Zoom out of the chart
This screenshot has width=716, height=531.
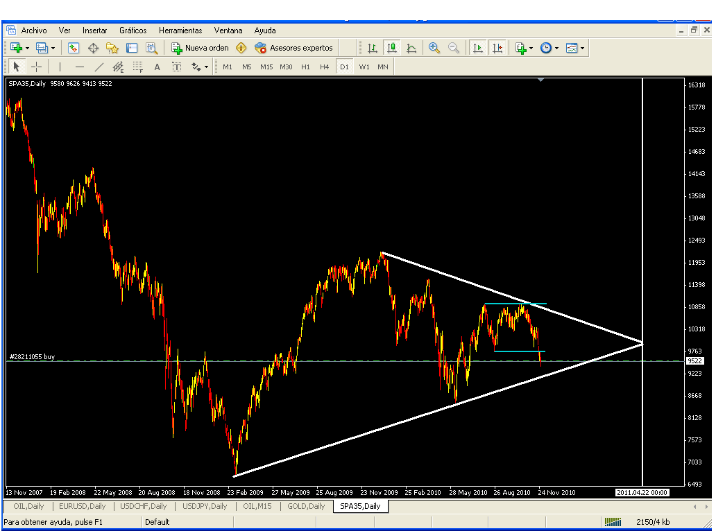454,48
